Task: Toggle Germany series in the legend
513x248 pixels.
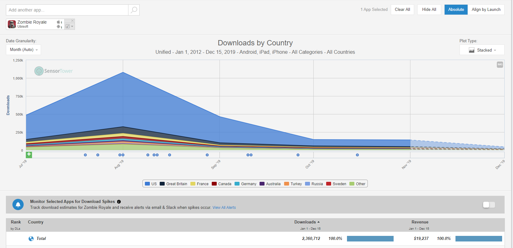Action: point(245,184)
